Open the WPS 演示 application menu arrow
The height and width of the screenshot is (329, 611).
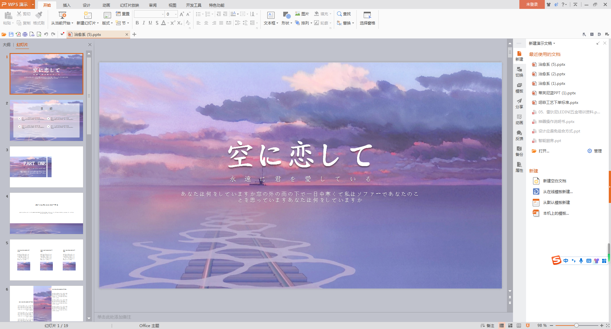tap(33, 4)
